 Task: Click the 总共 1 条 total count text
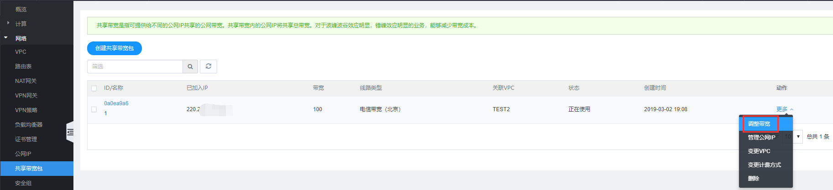click(x=818, y=137)
